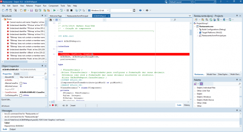The height and width of the screenshot is (132, 243).
Task: Click the clWhite color swatch
Action: [21, 95]
